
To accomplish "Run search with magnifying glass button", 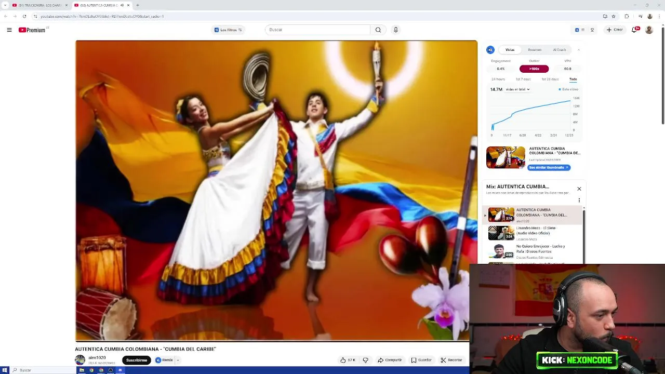I will point(378,30).
